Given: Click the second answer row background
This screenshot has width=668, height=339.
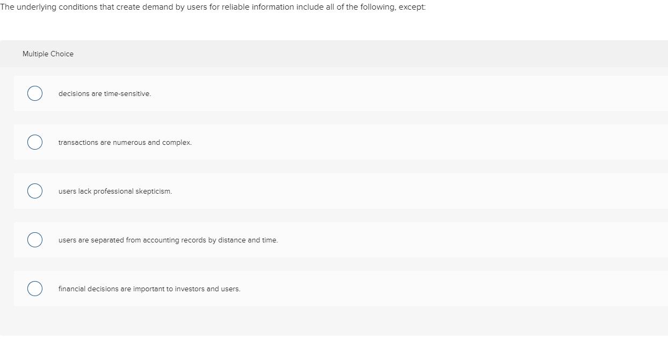Looking at the screenshot, I should click(x=376, y=142).
